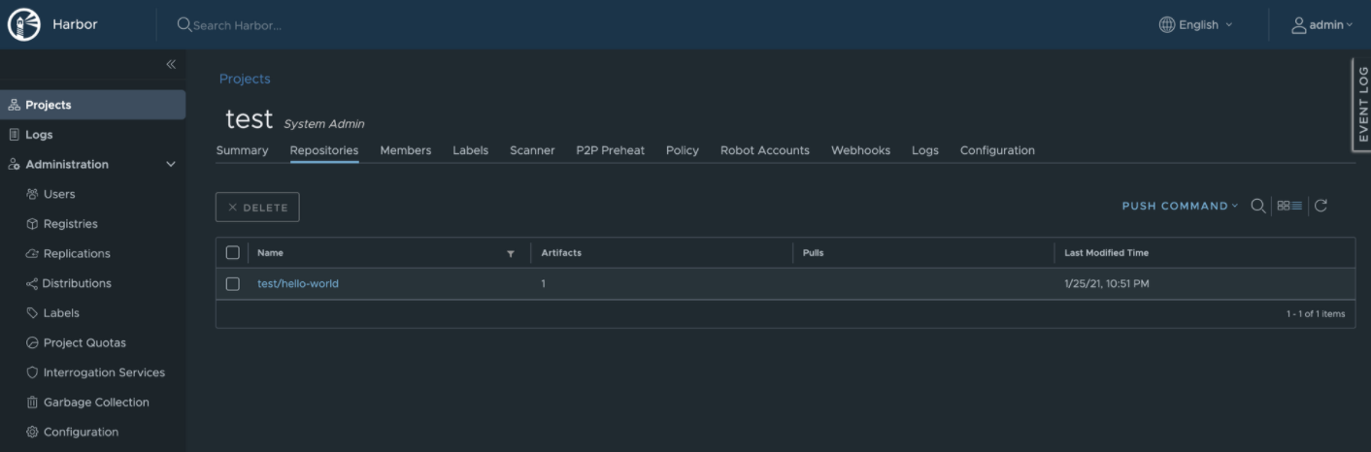
Task: Switch card/list view using the view icon
Action: click(x=1290, y=206)
